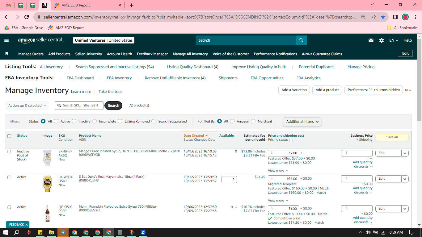The width and height of the screenshot is (422, 237).
Task: Choose the Inactive status radio filter
Action: coord(74,121)
